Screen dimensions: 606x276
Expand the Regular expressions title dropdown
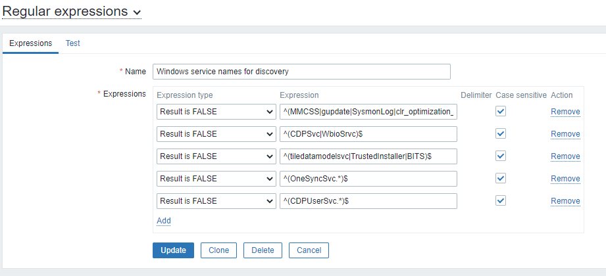[137, 12]
